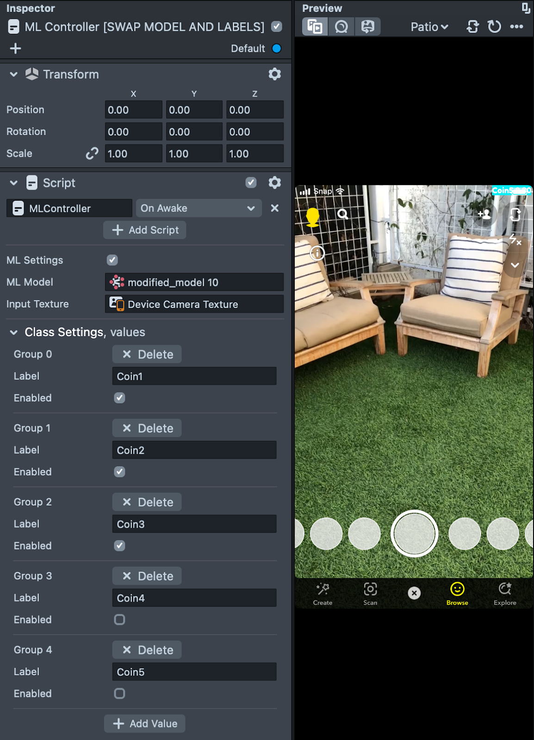Disable the Coin1 Enabled checkbox
Viewport: 534px width, 740px height.
(119, 398)
